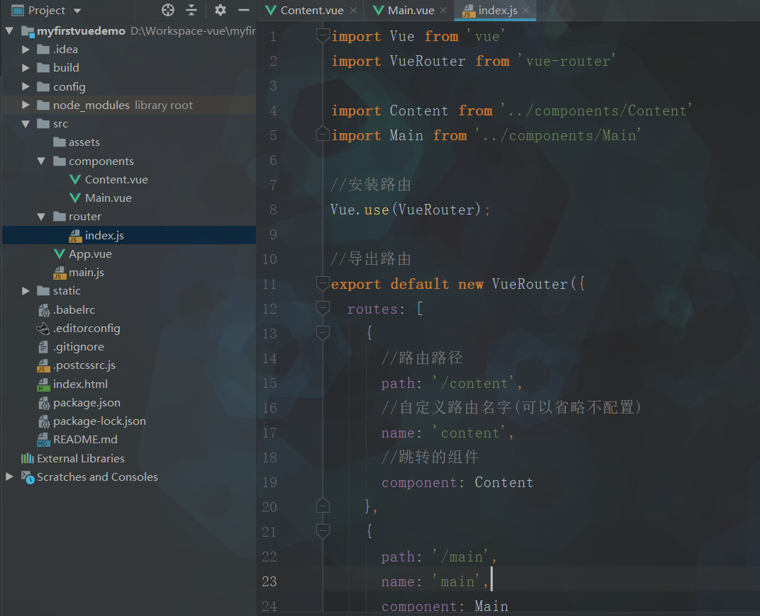Click the index.html file icon
The image size is (760, 616).
(43, 384)
